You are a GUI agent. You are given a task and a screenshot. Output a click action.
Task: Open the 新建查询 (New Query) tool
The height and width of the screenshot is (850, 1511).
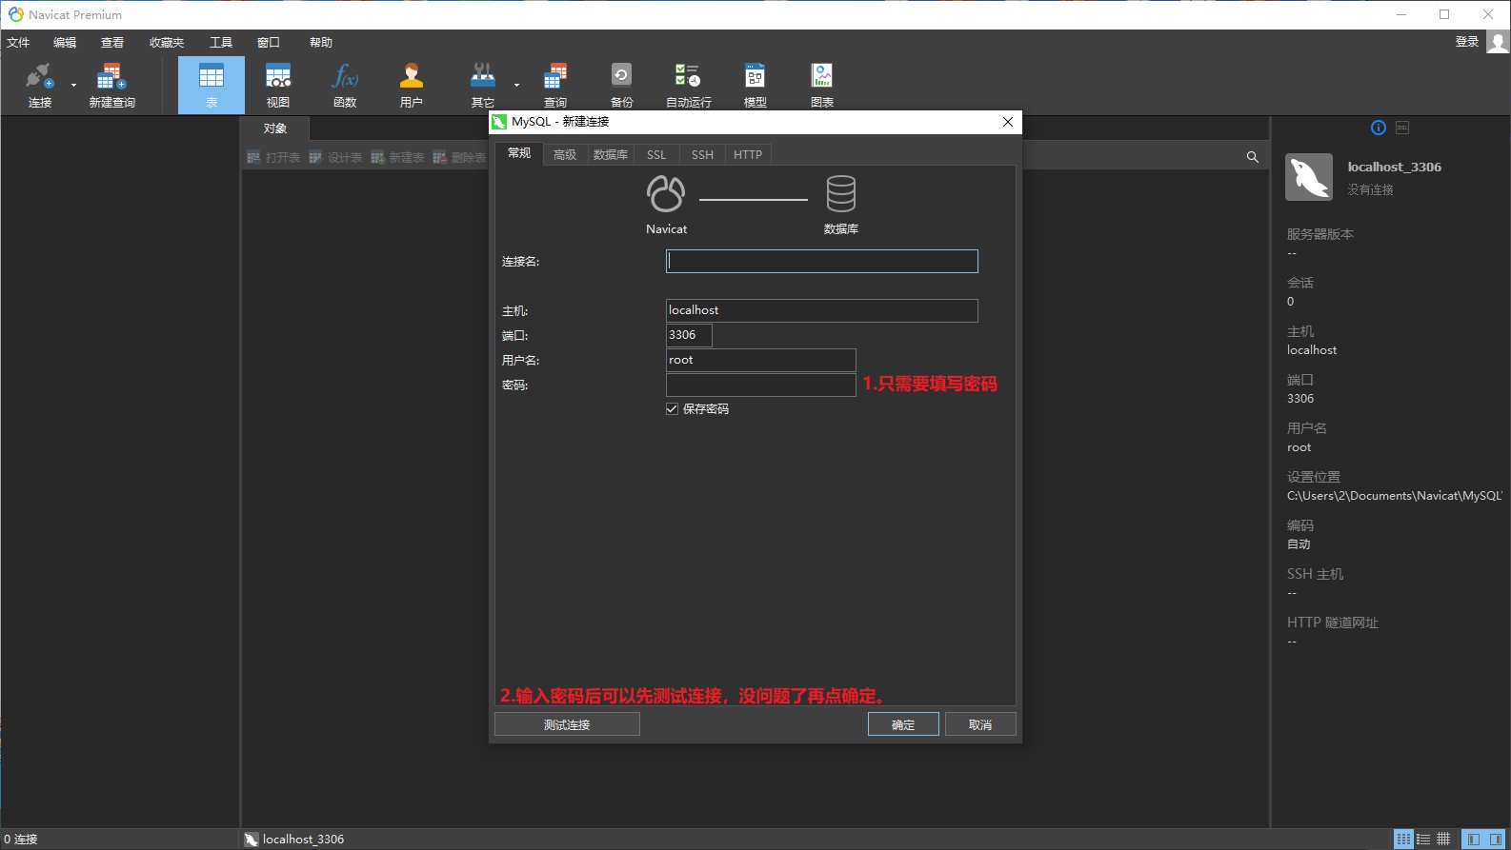click(x=111, y=85)
